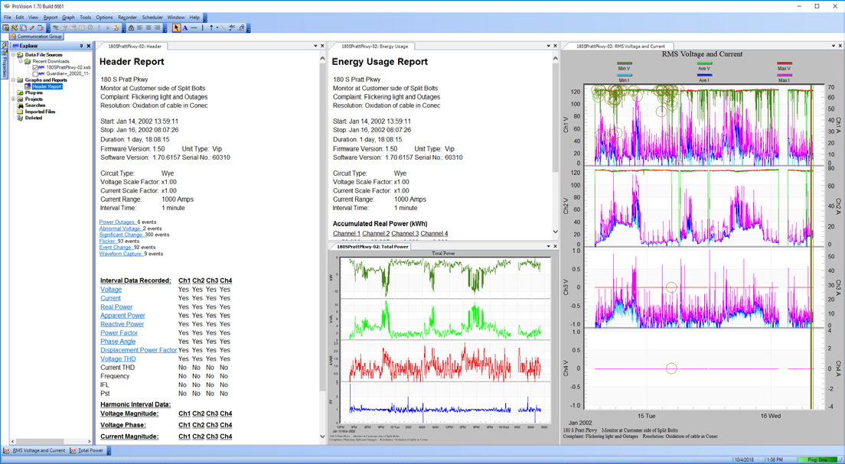Choose the text annotation 'A' tool
Image resolution: width=845 pixels, height=464 pixels.
[x=185, y=28]
